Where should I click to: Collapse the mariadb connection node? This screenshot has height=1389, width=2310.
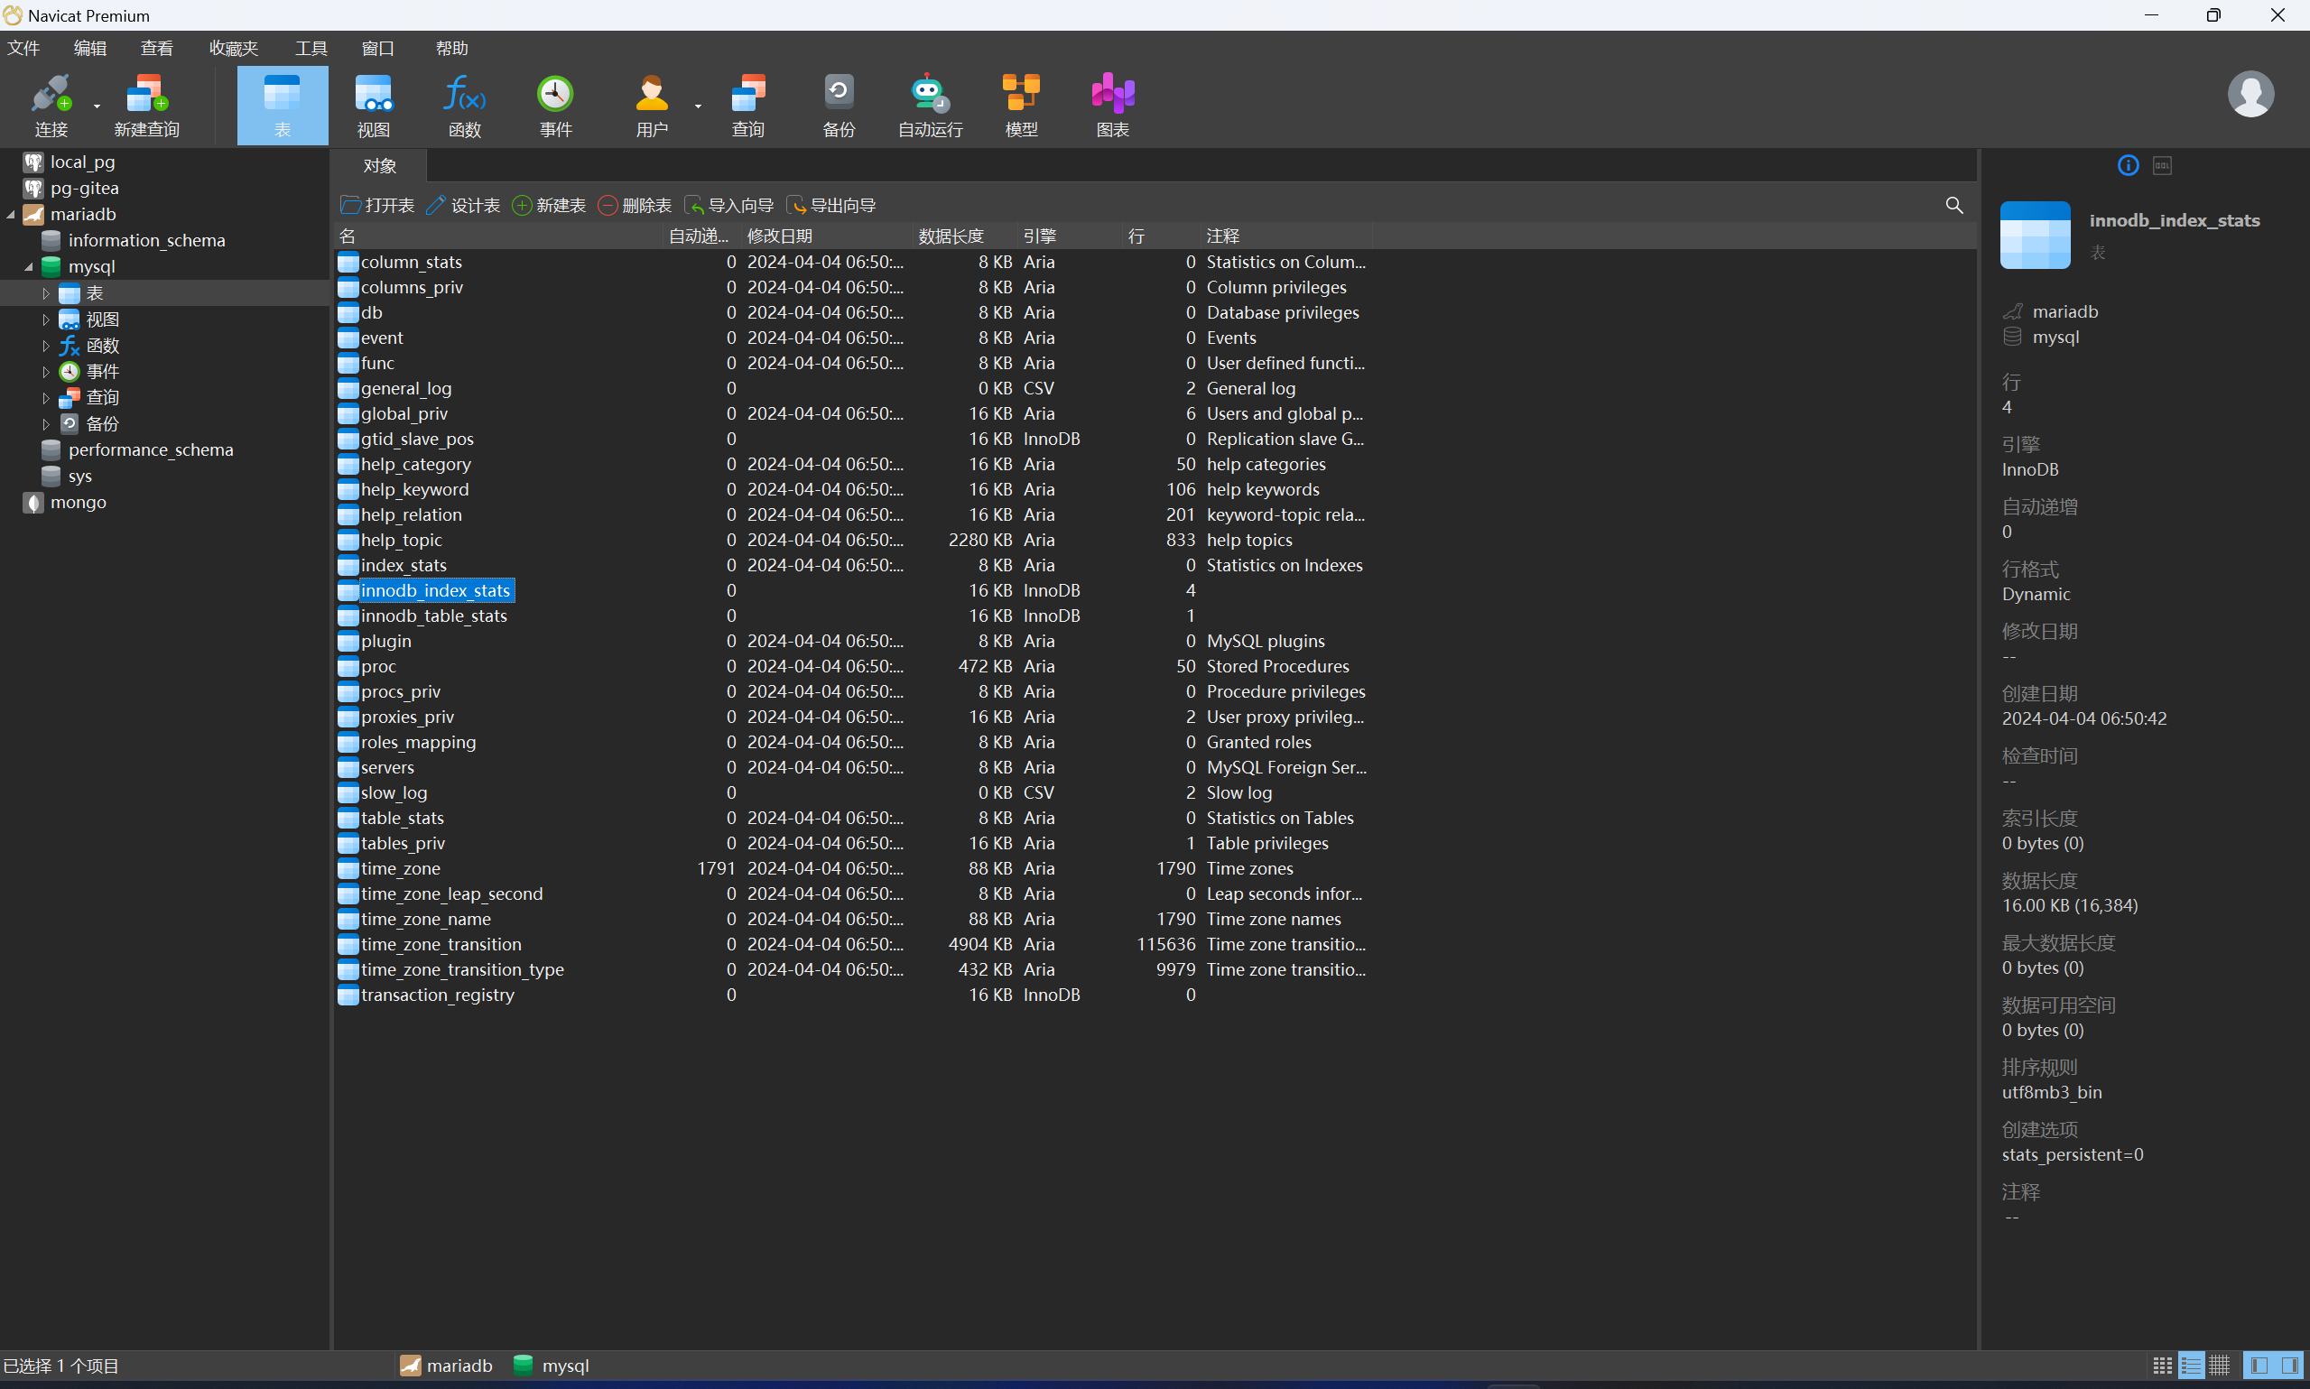coord(11,214)
